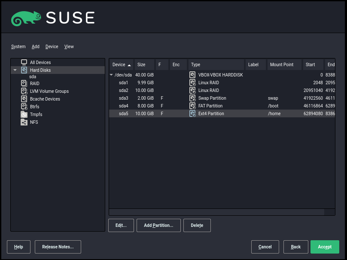This screenshot has width=347, height=260.
Task: Click the Add Partition... button
Action: [x=158, y=225]
